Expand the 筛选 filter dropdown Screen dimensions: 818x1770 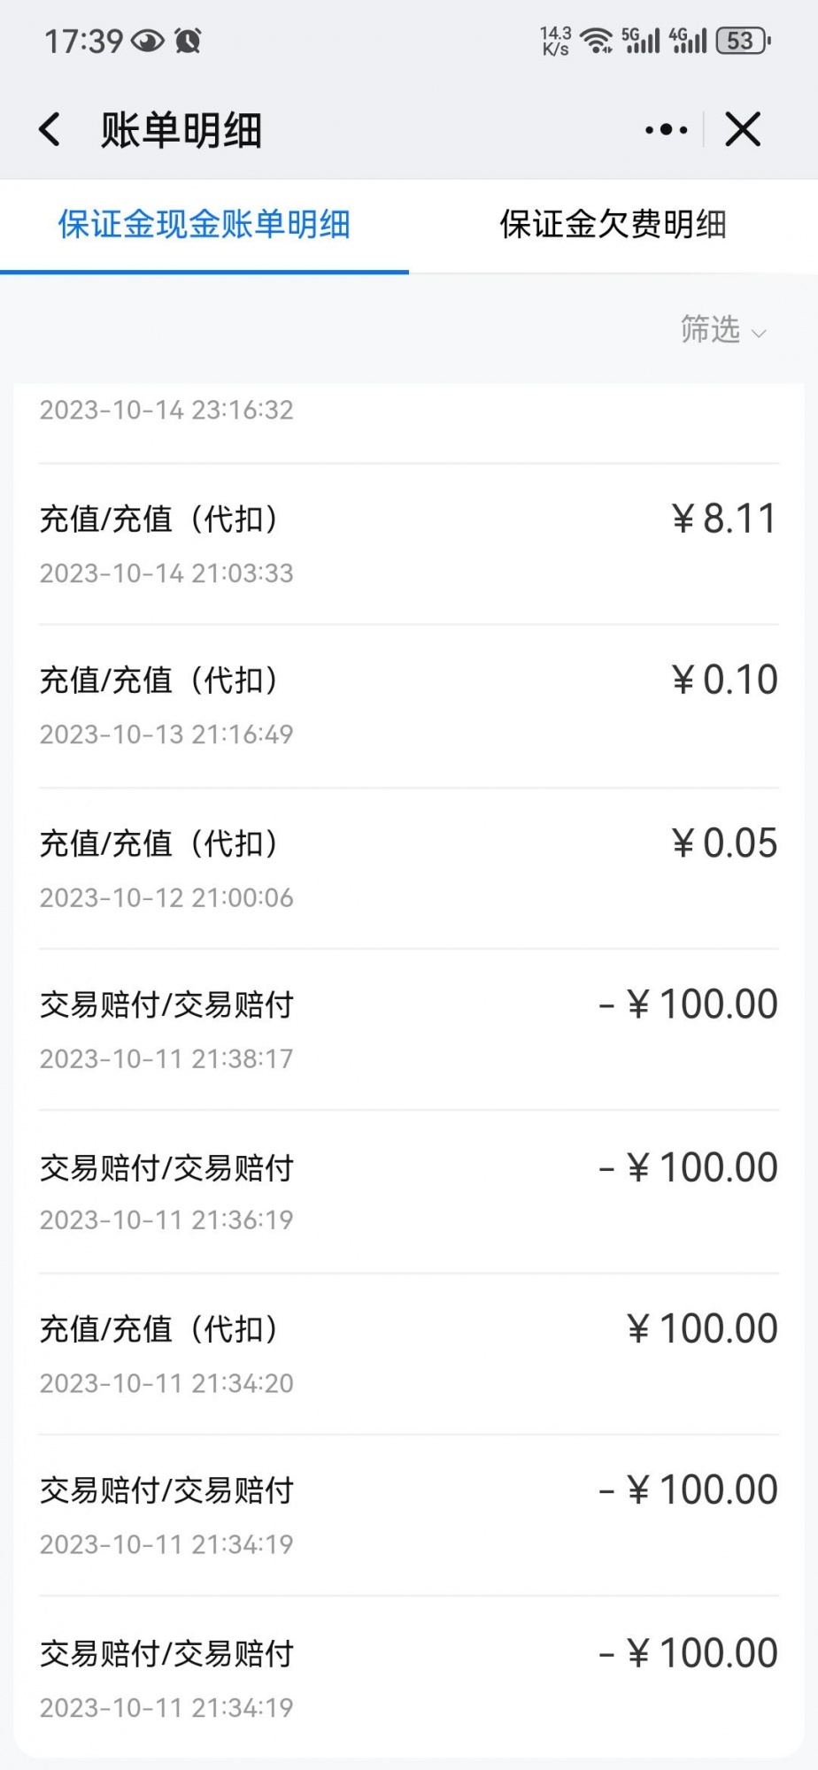click(x=722, y=329)
